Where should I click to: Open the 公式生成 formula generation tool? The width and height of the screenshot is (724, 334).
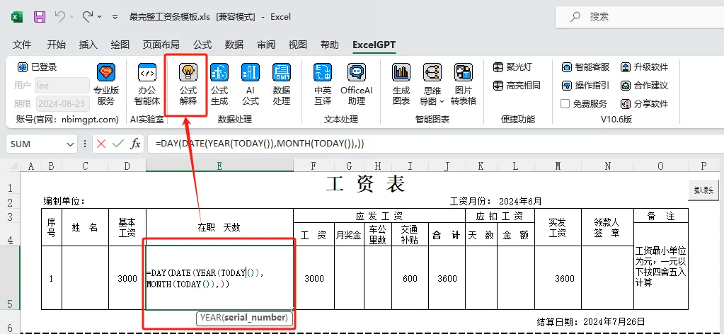pos(219,84)
